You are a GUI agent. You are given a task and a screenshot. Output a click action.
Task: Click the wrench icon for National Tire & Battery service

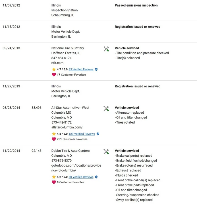(x=106, y=49)
